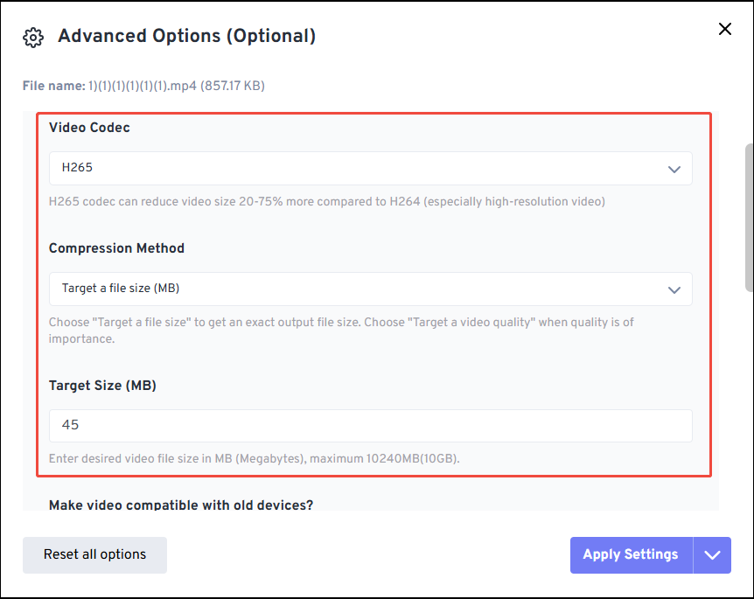Click the gear icon beside Advanced Options
This screenshot has width=754, height=599.
click(x=33, y=37)
